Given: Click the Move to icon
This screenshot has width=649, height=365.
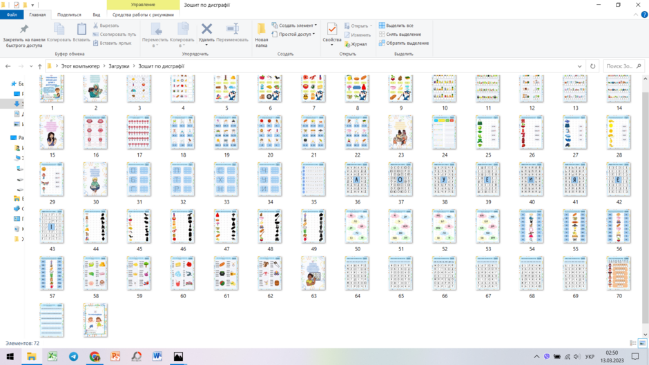Looking at the screenshot, I should pos(156,29).
